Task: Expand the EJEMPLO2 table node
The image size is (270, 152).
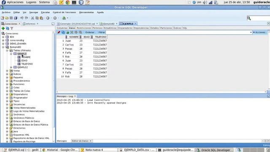Action: click(11, 68)
